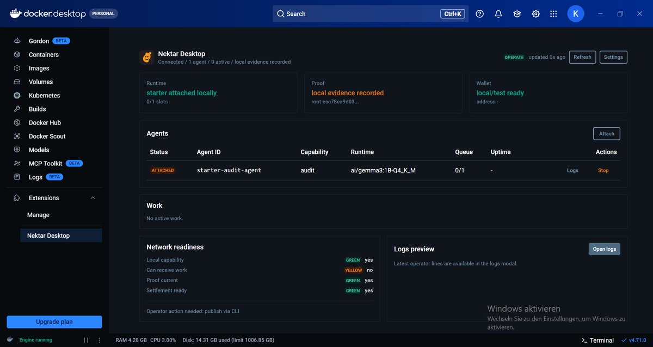
Task: Click the Attach button in Agents
Action: pos(607,133)
